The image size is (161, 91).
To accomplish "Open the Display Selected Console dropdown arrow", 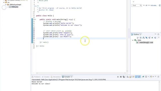I will tap(148, 77).
